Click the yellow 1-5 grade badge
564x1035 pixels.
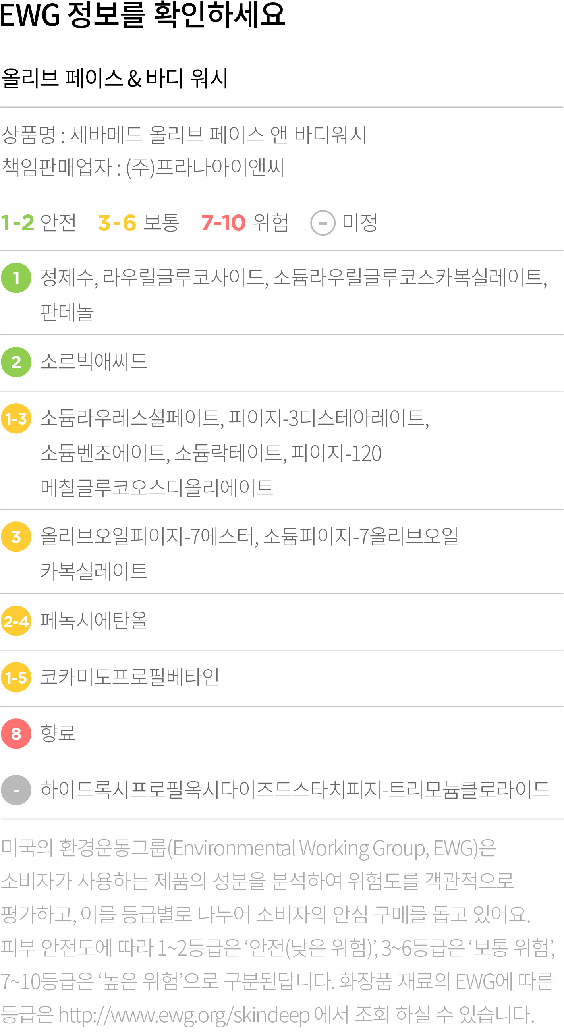16,678
